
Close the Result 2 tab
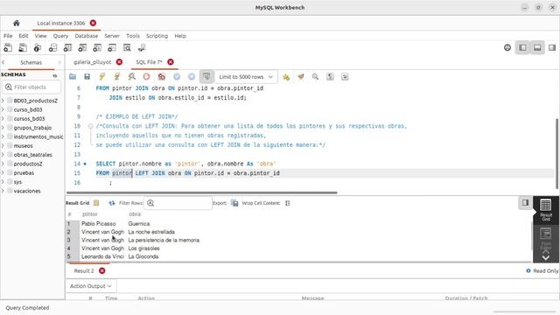tap(102, 270)
